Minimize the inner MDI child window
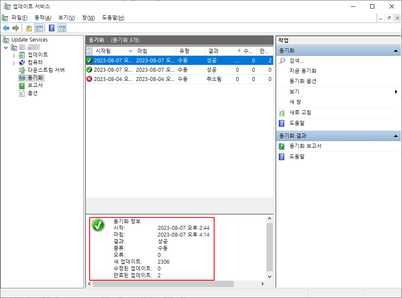 point(381,18)
